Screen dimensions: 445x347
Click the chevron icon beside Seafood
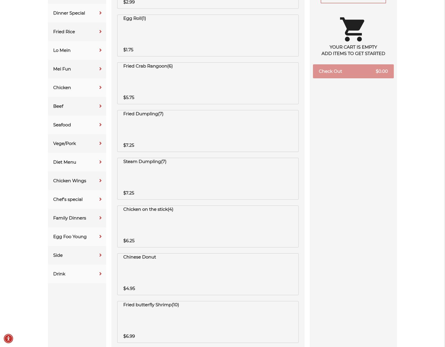[x=100, y=125]
